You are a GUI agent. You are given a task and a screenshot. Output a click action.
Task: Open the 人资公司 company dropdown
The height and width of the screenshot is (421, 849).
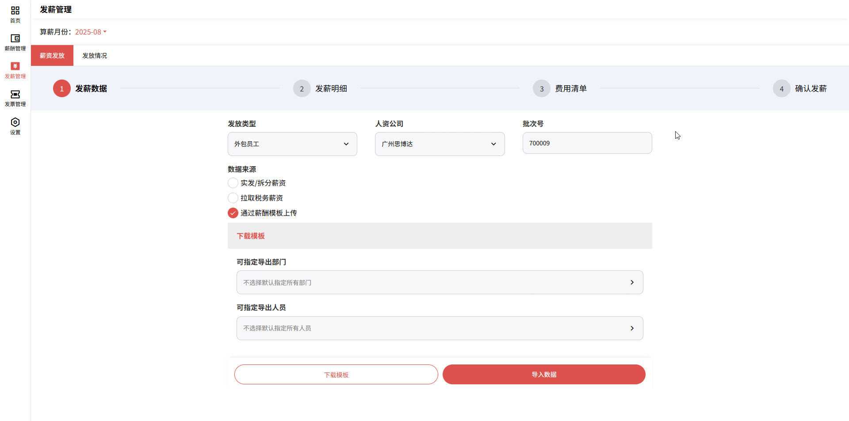click(439, 144)
